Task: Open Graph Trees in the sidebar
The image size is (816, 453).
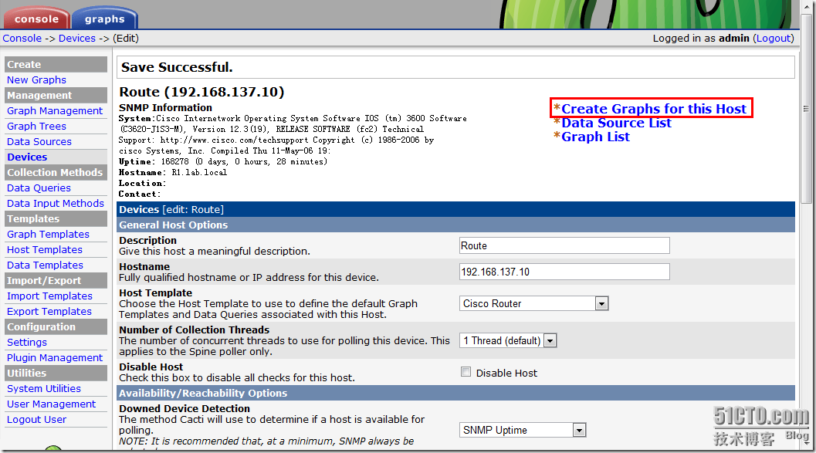Action: tap(36, 127)
